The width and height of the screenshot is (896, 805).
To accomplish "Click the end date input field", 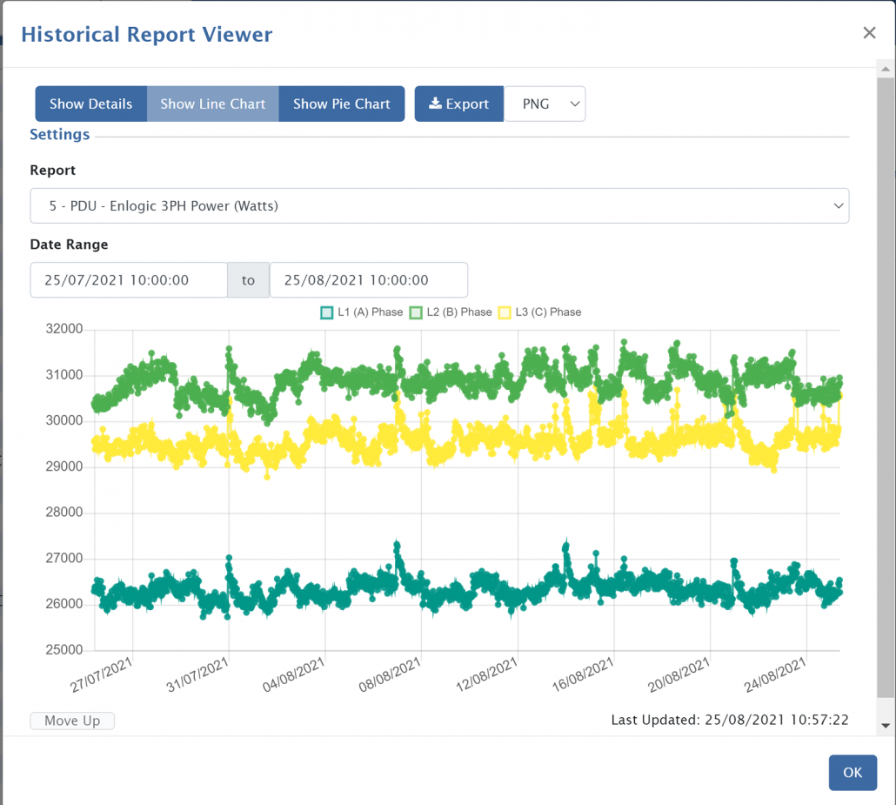I will tap(368, 280).
